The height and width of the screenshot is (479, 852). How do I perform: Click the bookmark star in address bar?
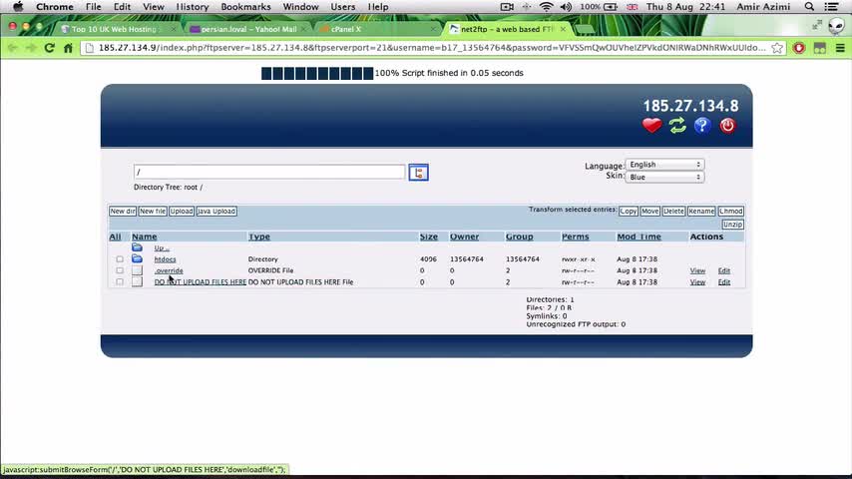click(777, 48)
